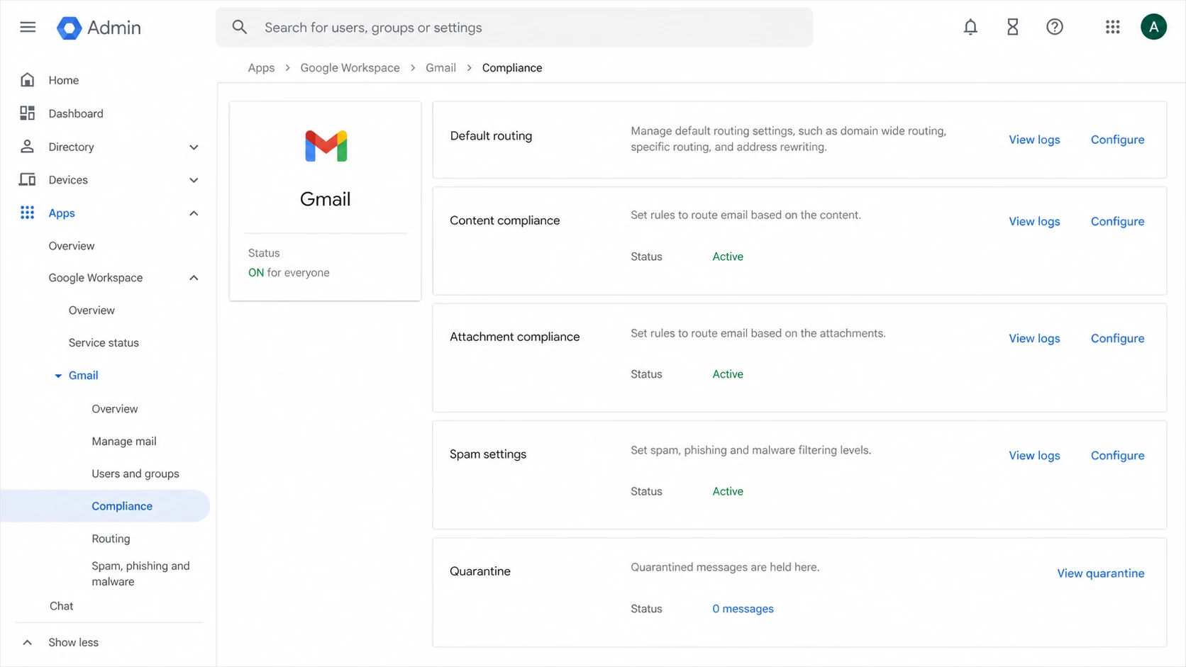Select Gmail in the sidebar tree
1186x667 pixels.
[83, 375]
